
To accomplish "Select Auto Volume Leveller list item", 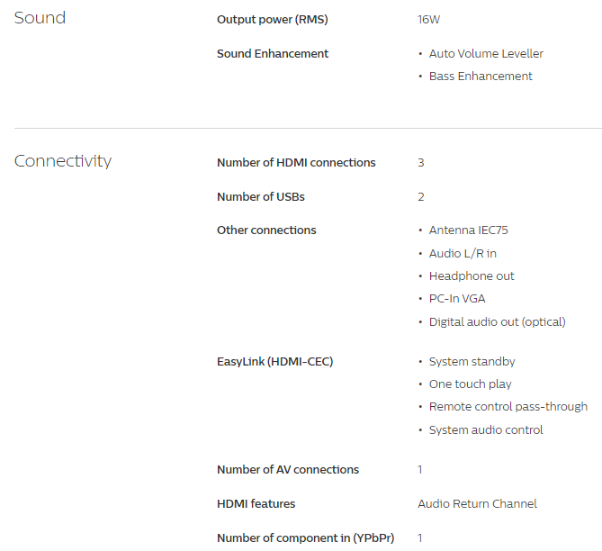I will [x=486, y=53].
